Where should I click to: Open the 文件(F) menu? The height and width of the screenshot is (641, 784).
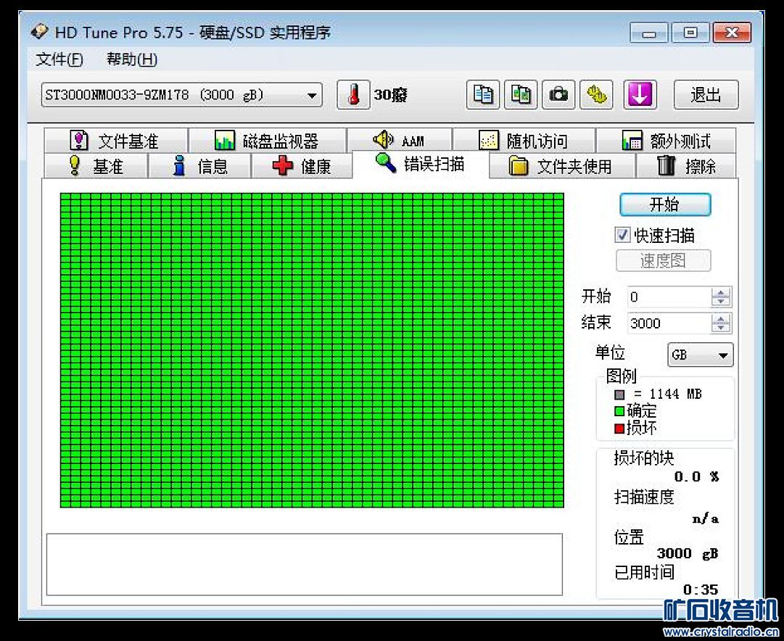click(x=59, y=59)
